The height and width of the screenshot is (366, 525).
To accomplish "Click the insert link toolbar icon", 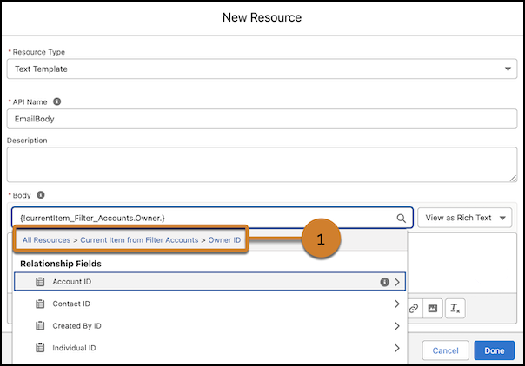I will tap(414, 308).
